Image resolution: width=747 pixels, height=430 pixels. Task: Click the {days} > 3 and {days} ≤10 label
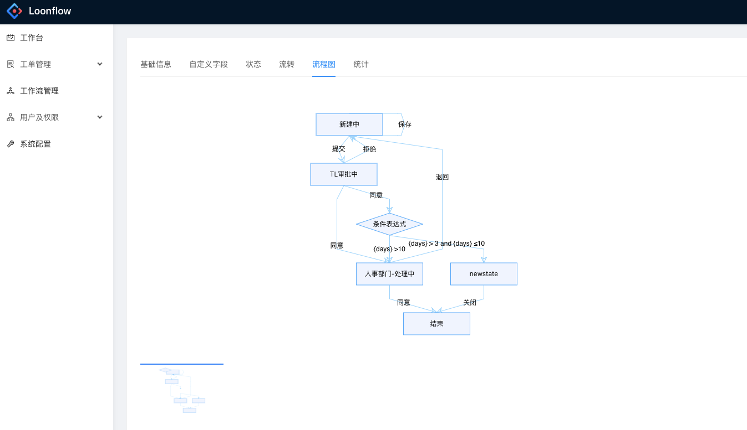[x=446, y=244]
